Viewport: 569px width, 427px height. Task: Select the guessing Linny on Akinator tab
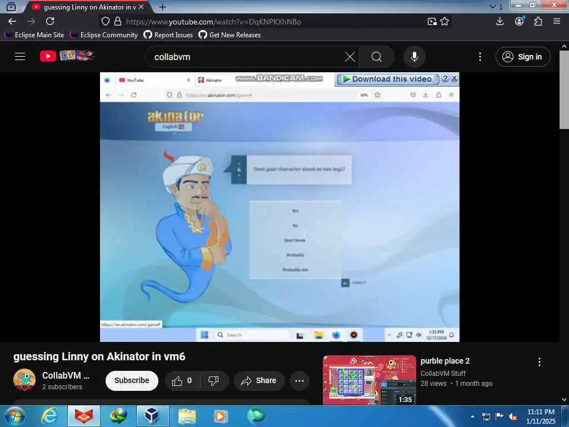(x=88, y=7)
